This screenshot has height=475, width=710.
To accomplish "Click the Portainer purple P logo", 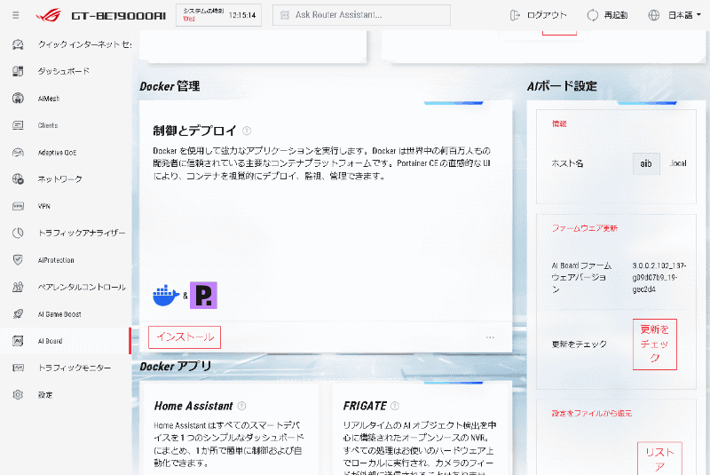I will click(203, 296).
